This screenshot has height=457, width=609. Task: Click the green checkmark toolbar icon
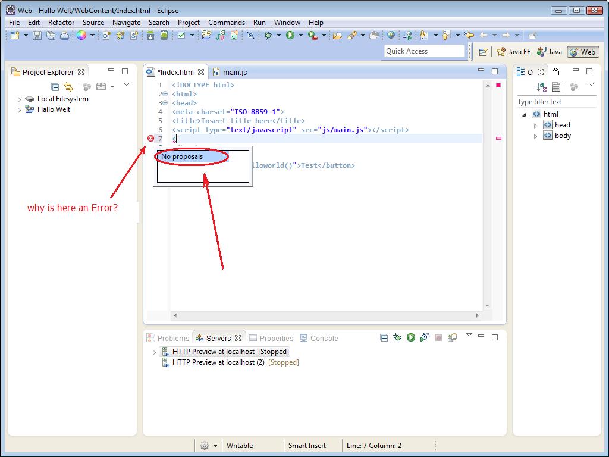click(x=181, y=35)
